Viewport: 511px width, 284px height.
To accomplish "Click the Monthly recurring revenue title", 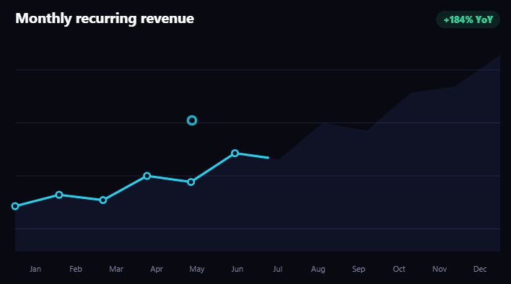I will [105, 18].
